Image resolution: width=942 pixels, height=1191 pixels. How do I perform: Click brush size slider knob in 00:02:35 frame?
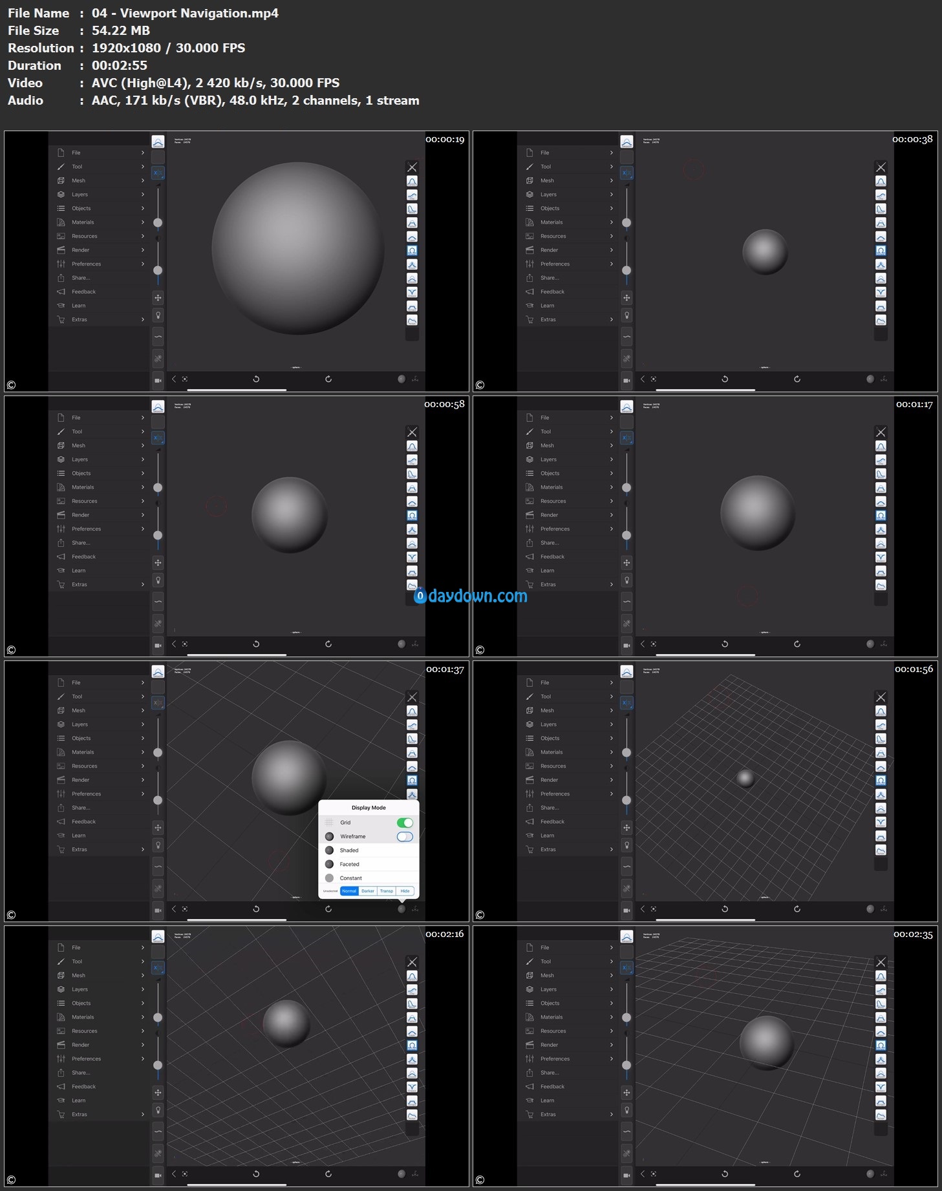[626, 1018]
